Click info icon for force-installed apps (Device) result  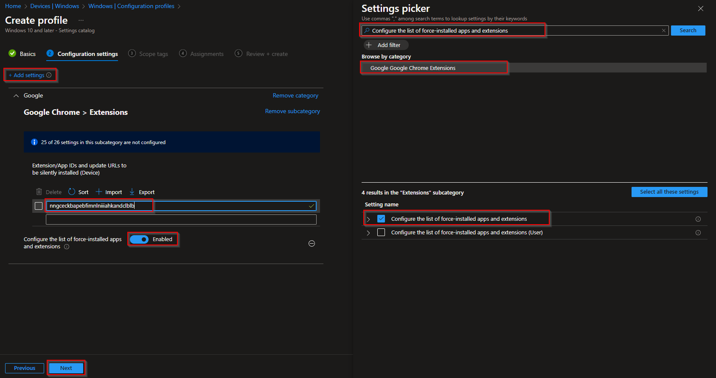(698, 219)
